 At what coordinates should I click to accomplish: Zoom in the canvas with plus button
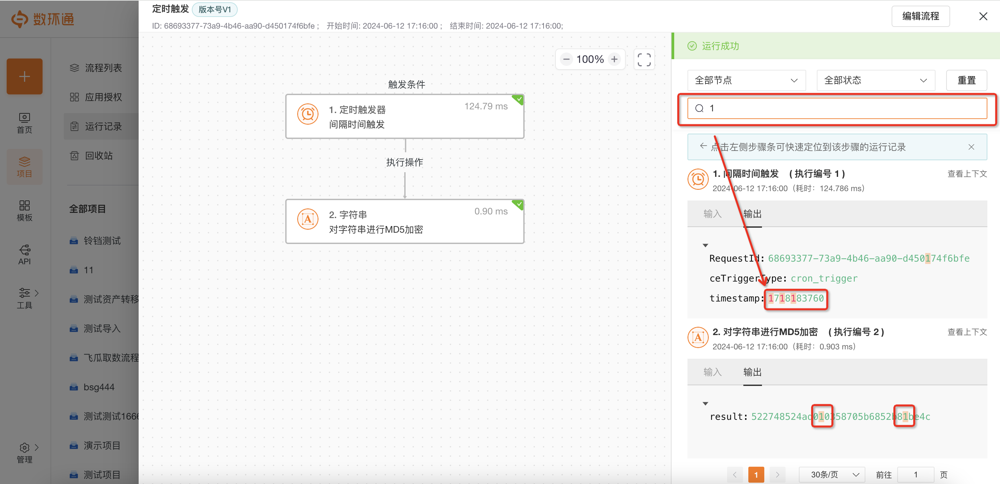(614, 60)
